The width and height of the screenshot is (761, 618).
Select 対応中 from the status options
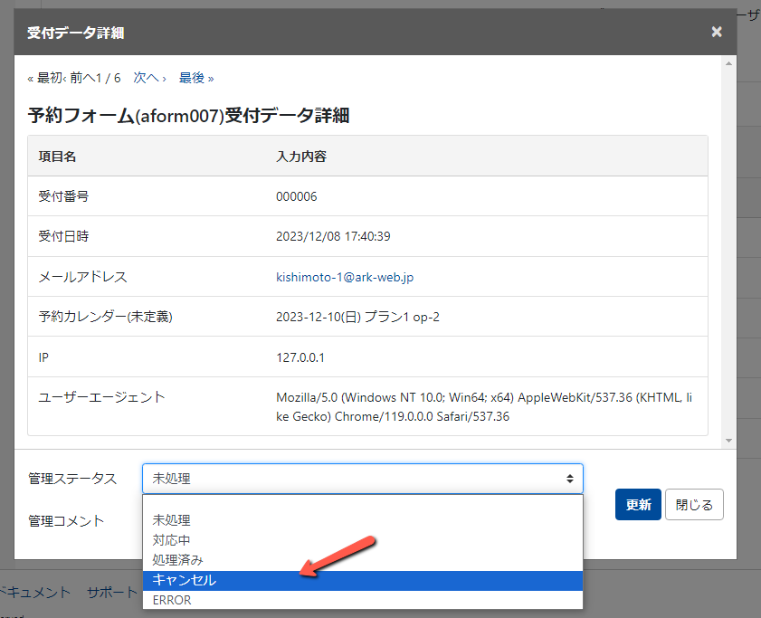172,539
